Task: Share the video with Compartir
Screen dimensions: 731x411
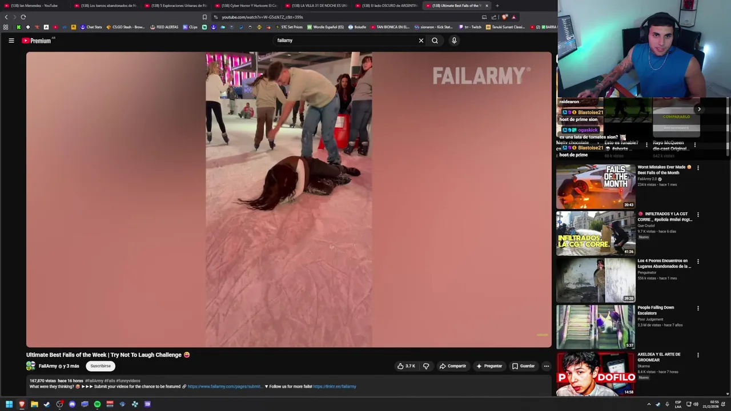Action: point(453,366)
